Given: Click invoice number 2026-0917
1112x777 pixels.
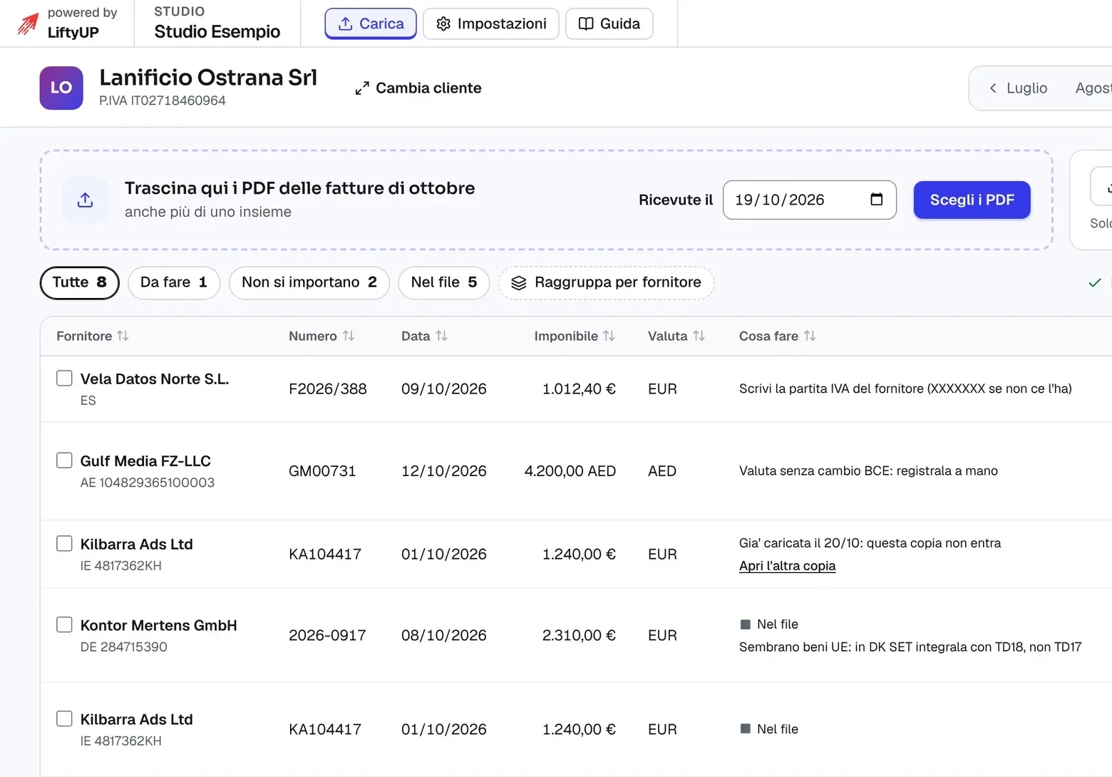Looking at the screenshot, I should click(x=327, y=636).
